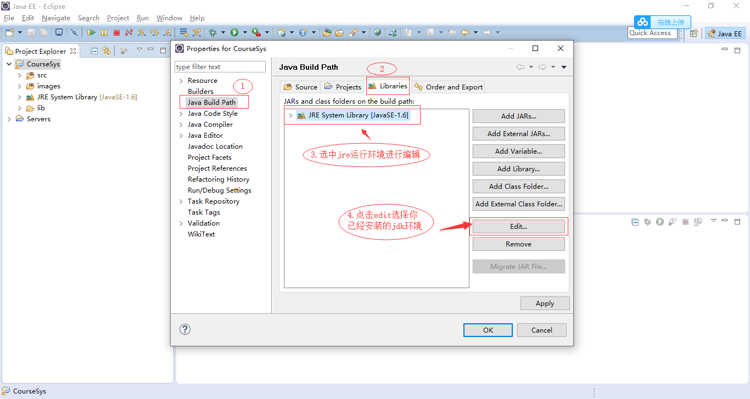750x399 pixels.
Task: Open the dialog page menu dropdown triangle
Action: click(563, 67)
